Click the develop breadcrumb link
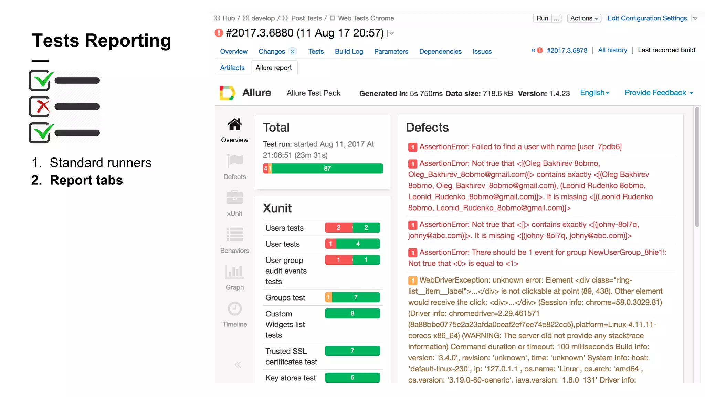705x397 pixels. 263,18
